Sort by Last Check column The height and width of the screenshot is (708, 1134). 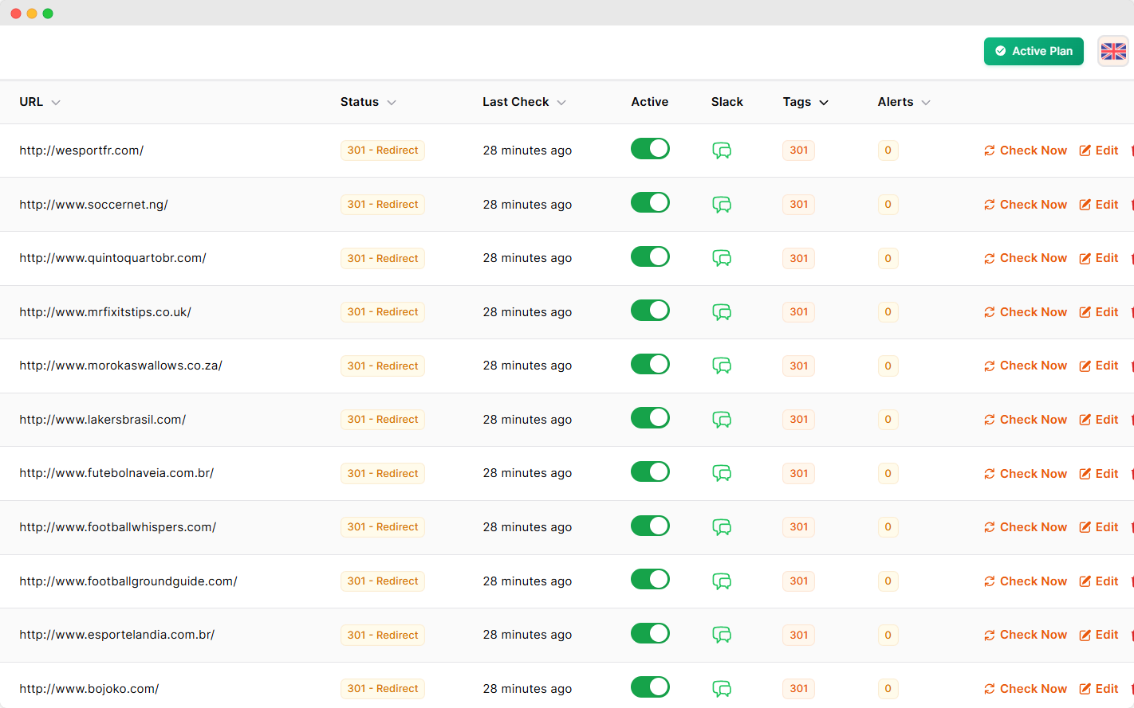(x=524, y=102)
